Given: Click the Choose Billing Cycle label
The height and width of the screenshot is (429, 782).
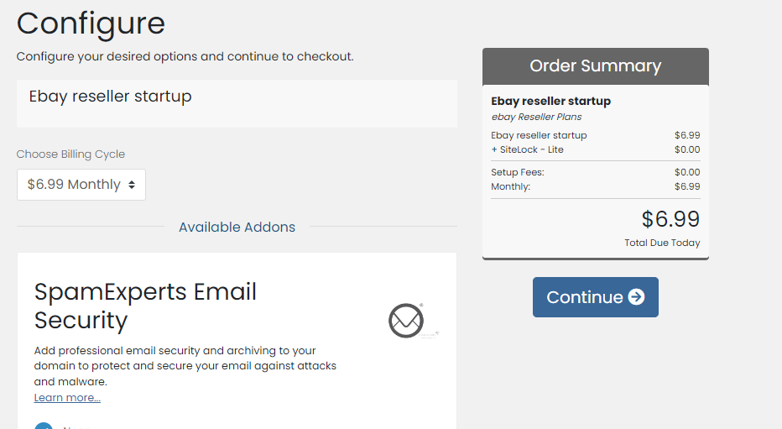Looking at the screenshot, I should click(x=70, y=154).
